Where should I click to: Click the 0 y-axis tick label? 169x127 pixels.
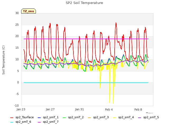[x=18, y=83]
